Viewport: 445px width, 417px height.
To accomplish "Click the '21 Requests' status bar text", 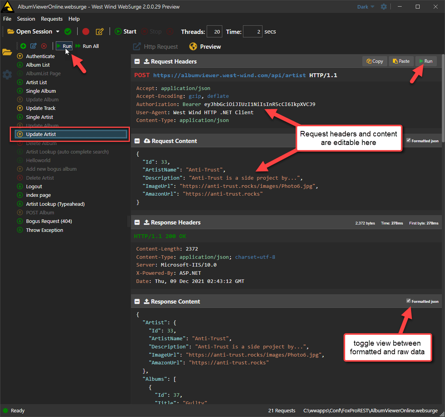I will 282,410.
